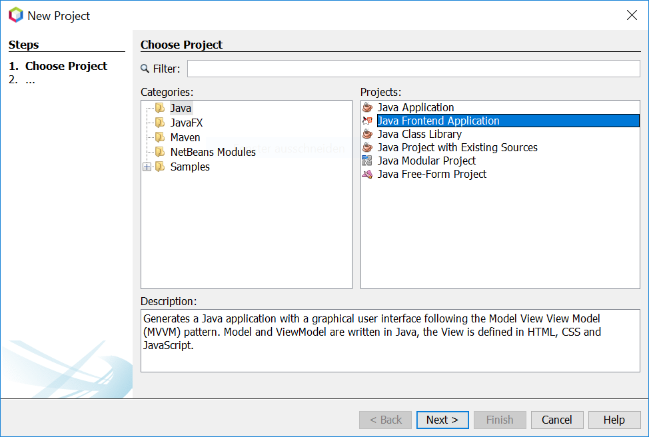Screen dimensions: 649x437
Task: Click the Maven category folder icon
Action: point(160,137)
